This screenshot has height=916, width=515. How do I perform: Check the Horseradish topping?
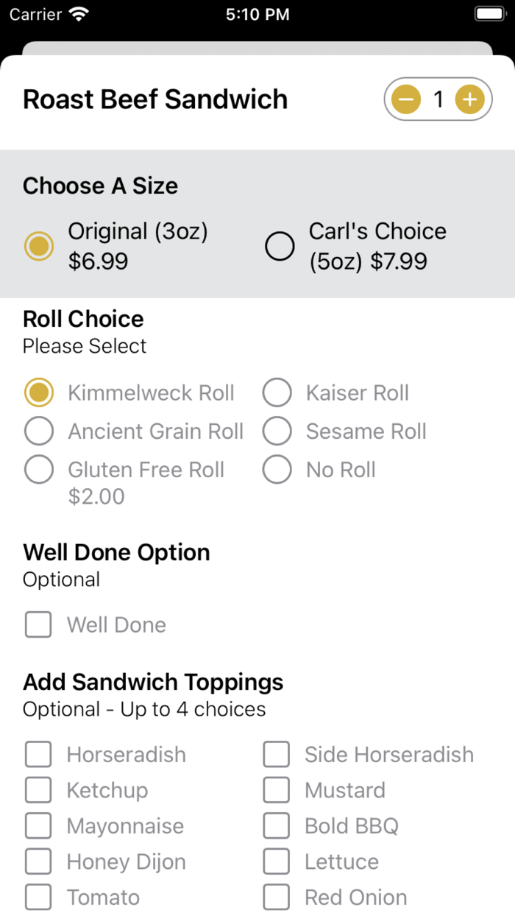(38, 755)
